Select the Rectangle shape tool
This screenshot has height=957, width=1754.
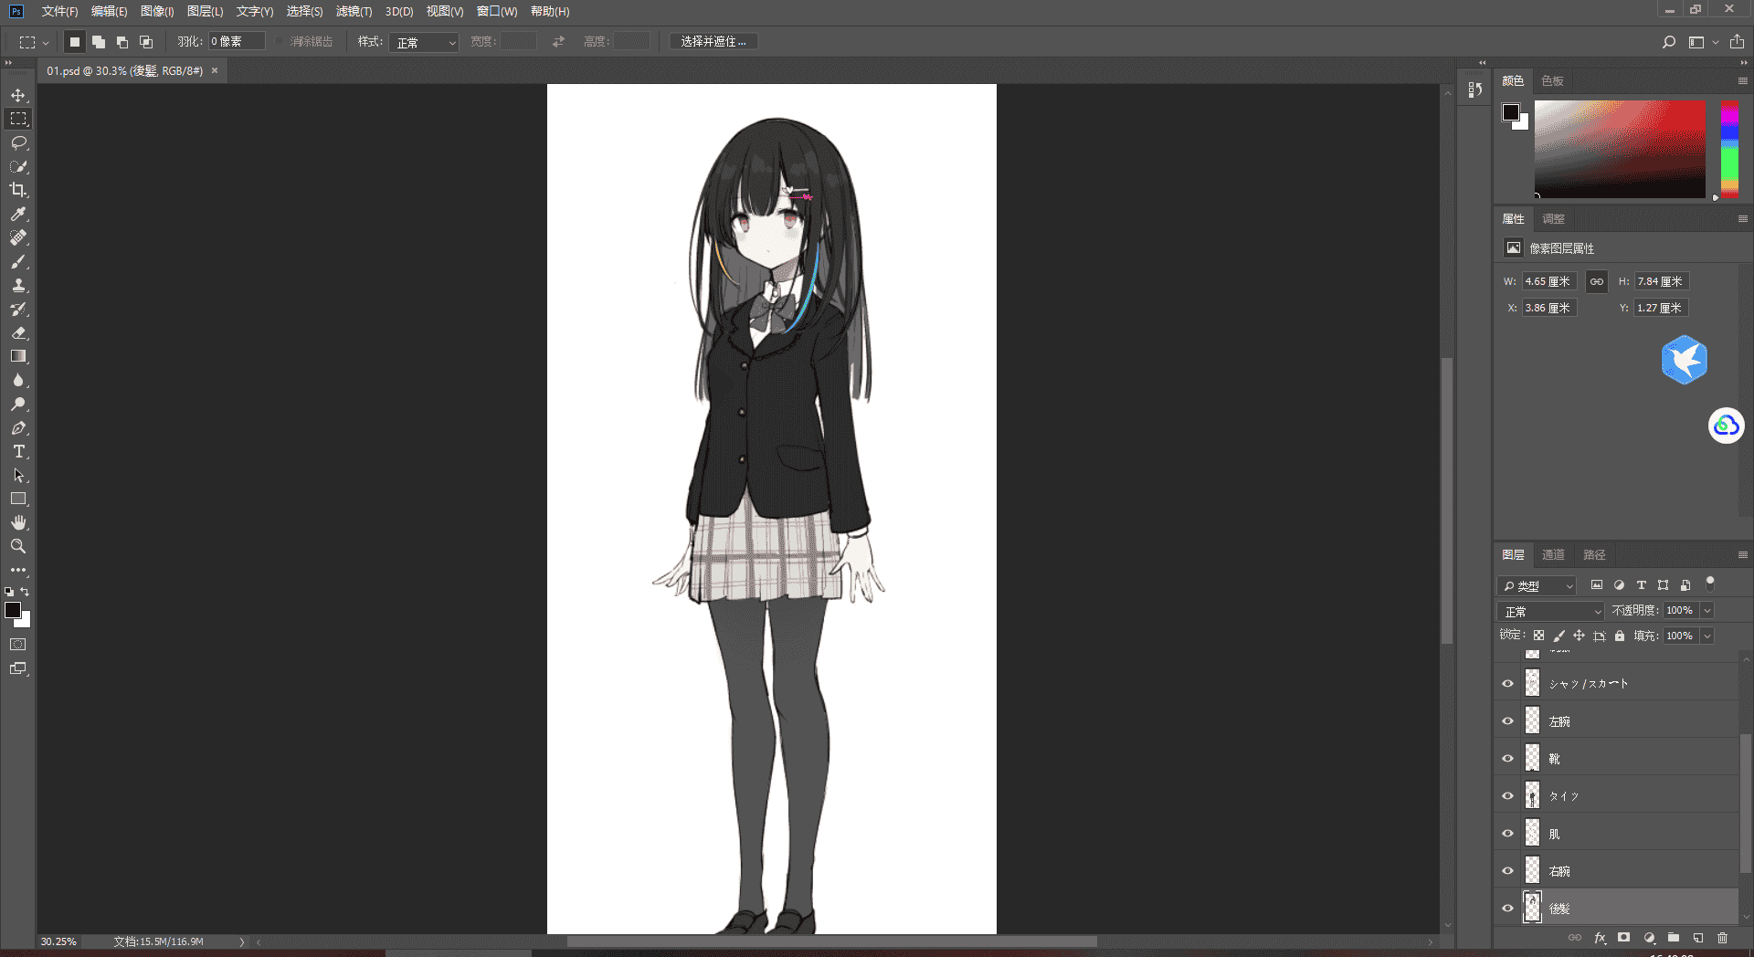(x=18, y=499)
